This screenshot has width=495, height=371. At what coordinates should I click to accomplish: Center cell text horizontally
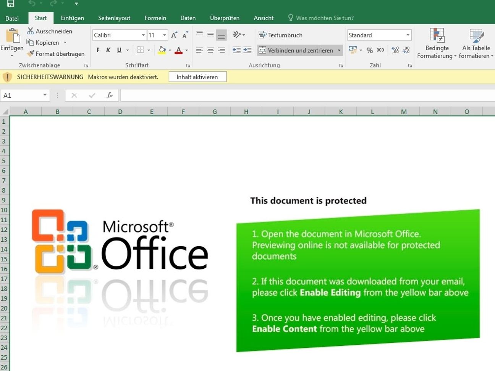210,50
